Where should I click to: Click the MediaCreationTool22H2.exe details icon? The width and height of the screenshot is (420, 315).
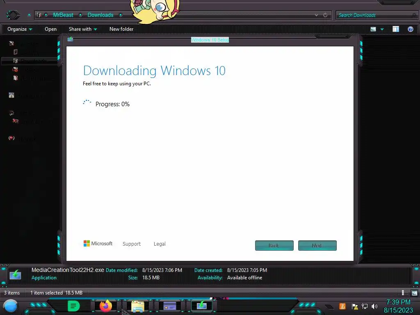15,274
